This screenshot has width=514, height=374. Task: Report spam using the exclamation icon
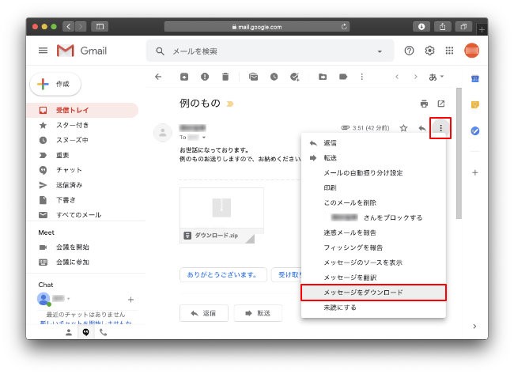[205, 77]
